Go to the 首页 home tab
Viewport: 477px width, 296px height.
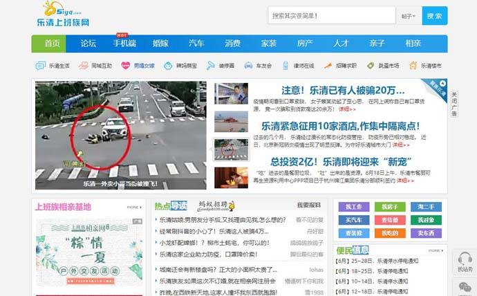click(x=48, y=44)
